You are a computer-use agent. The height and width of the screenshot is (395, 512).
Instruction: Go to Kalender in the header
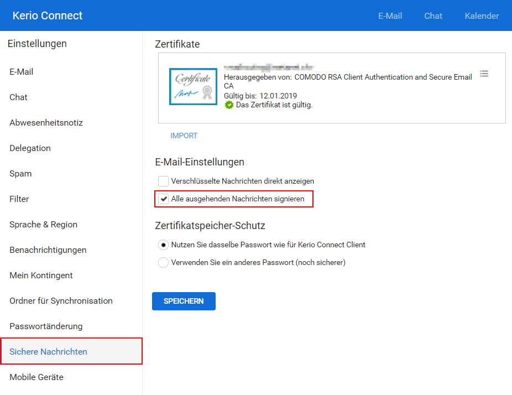(x=482, y=16)
